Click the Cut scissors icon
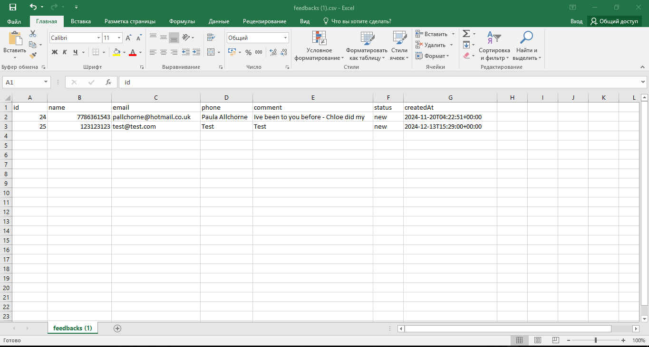 (x=33, y=34)
